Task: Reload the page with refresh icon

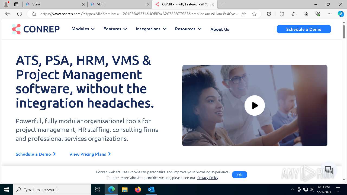Action: pos(20,14)
